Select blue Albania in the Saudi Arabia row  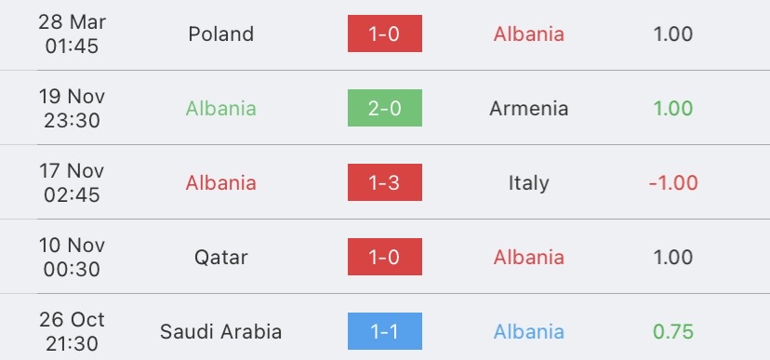[529, 332]
